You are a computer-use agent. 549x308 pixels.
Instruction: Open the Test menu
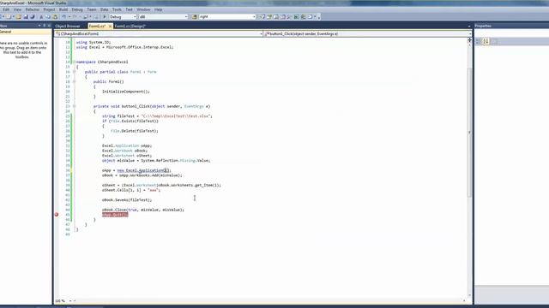tap(130, 9)
